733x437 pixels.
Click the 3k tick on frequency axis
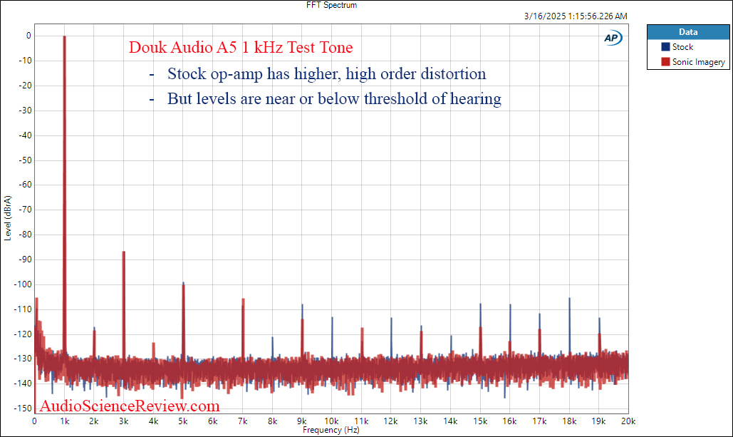124,421
